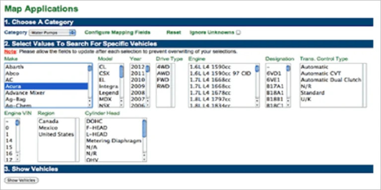Select Metering Diaphragm cylinder head
The width and height of the screenshot is (381, 190).
click(114, 141)
